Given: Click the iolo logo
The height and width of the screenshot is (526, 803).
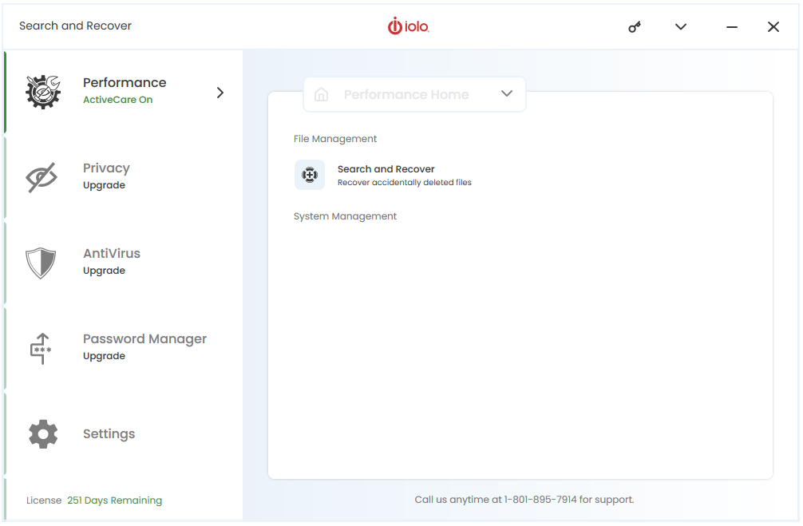Looking at the screenshot, I should click(x=408, y=26).
